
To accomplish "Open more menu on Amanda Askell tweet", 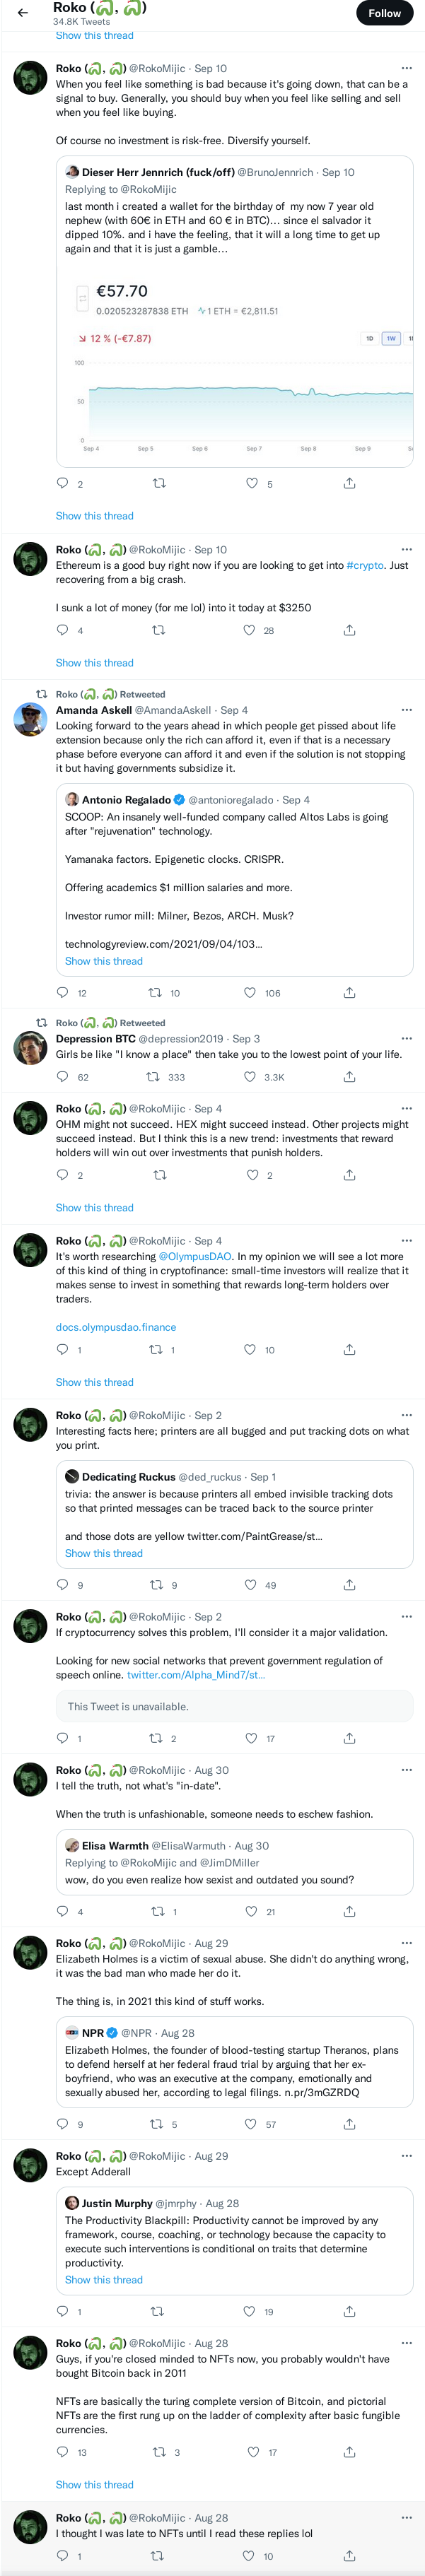I will click(x=406, y=710).
